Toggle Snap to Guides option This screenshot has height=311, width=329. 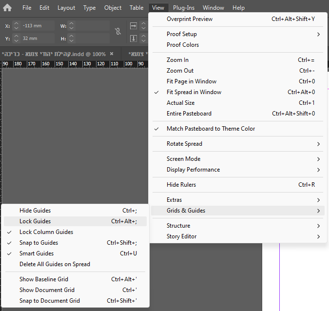pyautogui.click(x=39, y=243)
